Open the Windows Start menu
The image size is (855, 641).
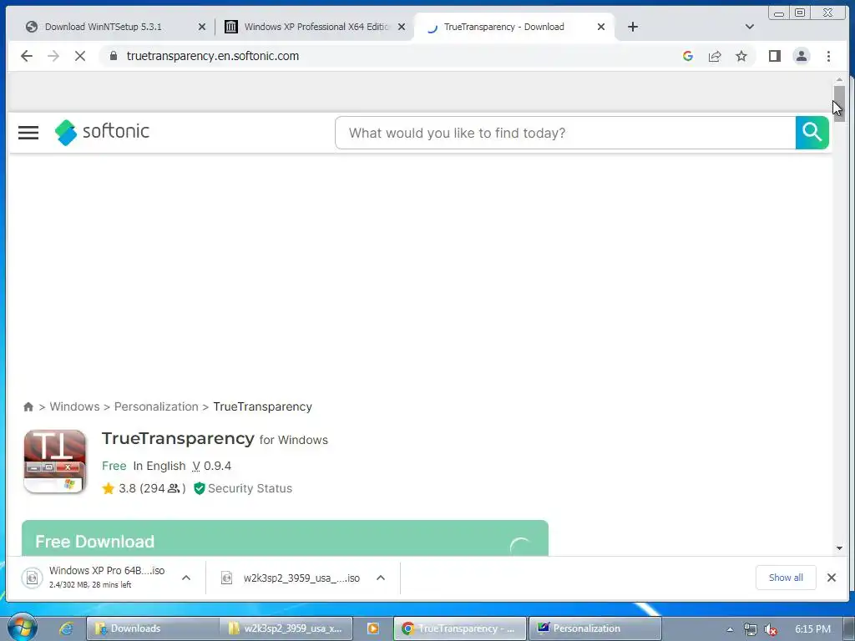point(22,628)
